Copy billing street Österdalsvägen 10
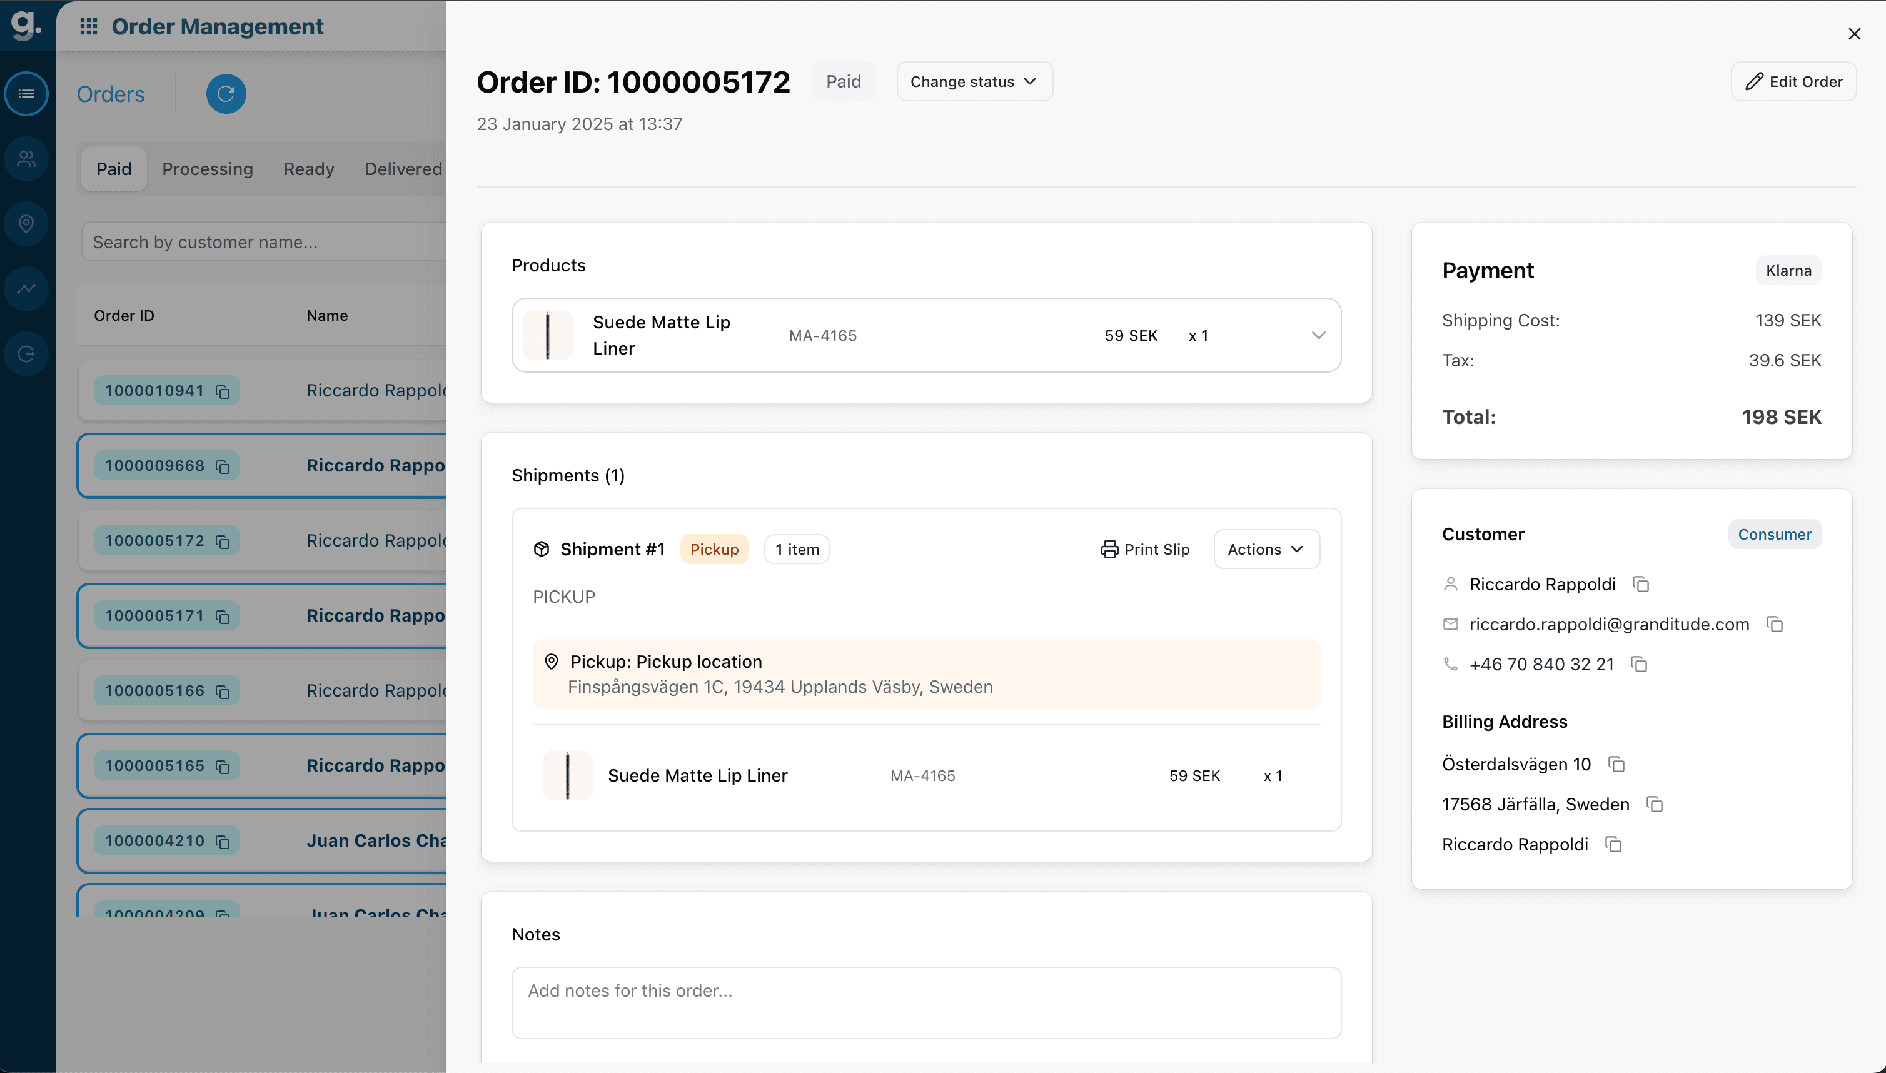 pyautogui.click(x=1616, y=764)
